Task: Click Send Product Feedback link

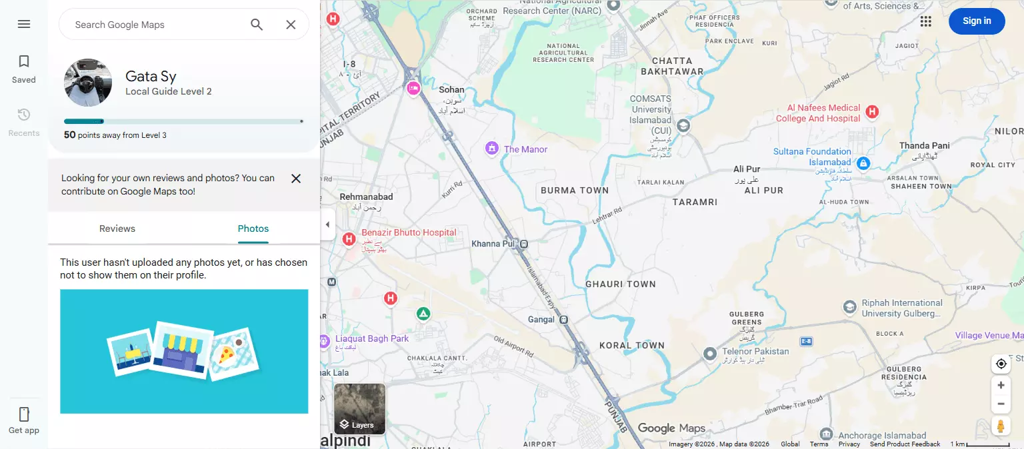Action: tap(905, 444)
